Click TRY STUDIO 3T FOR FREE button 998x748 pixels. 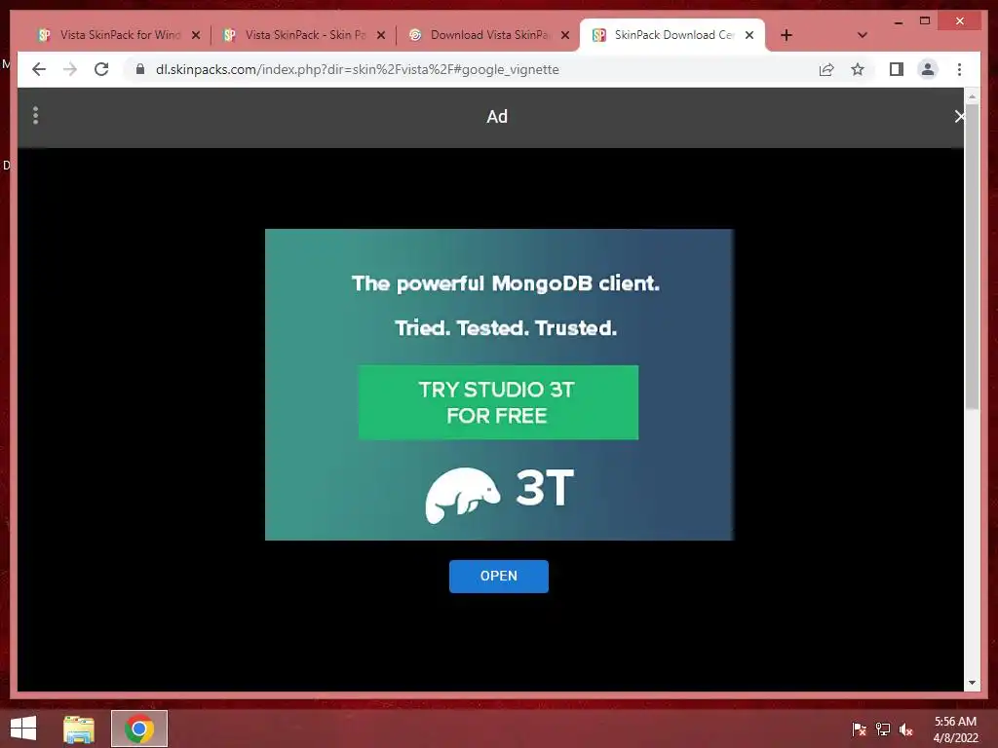click(x=498, y=402)
